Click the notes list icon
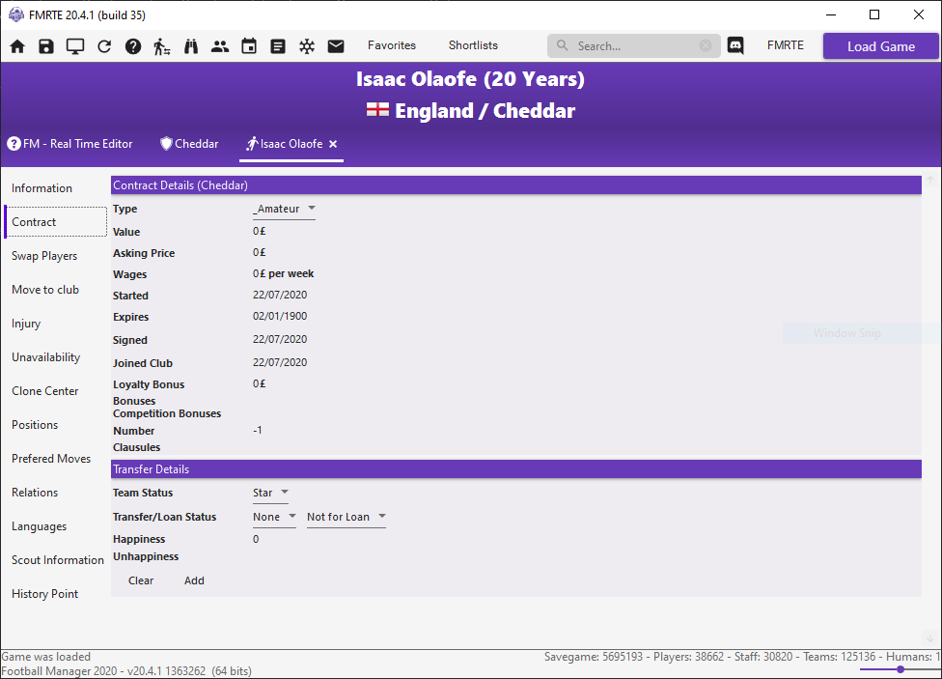 click(x=278, y=46)
